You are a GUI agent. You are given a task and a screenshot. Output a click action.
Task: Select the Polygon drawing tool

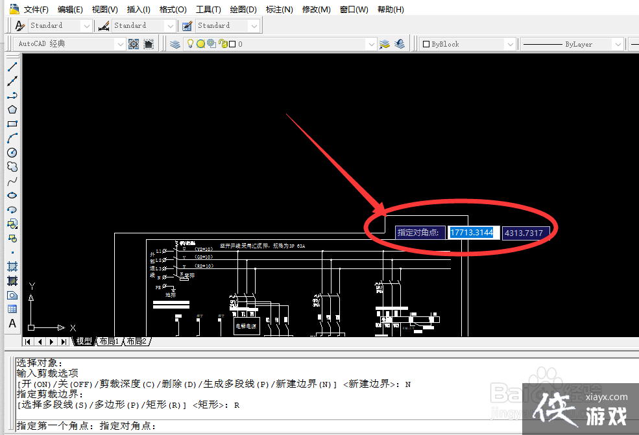coord(12,109)
